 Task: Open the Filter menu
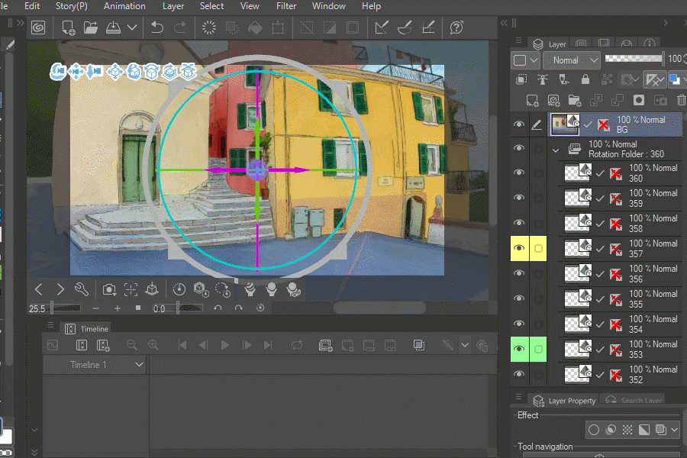click(x=286, y=6)
